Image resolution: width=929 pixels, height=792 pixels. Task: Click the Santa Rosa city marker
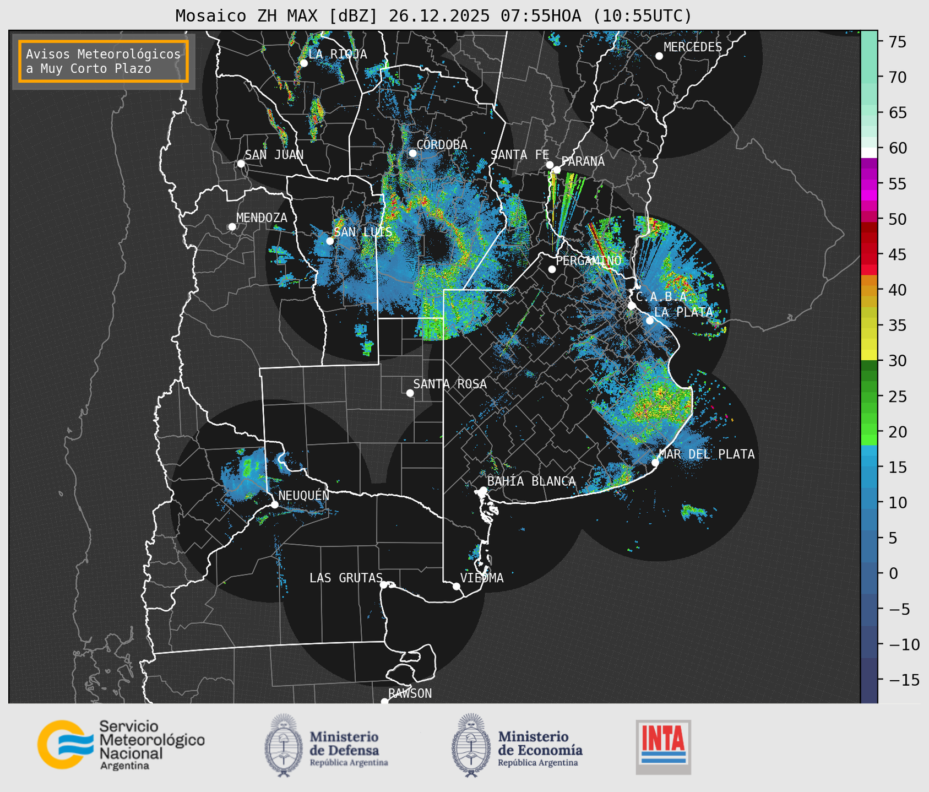(x=410, y=393)
